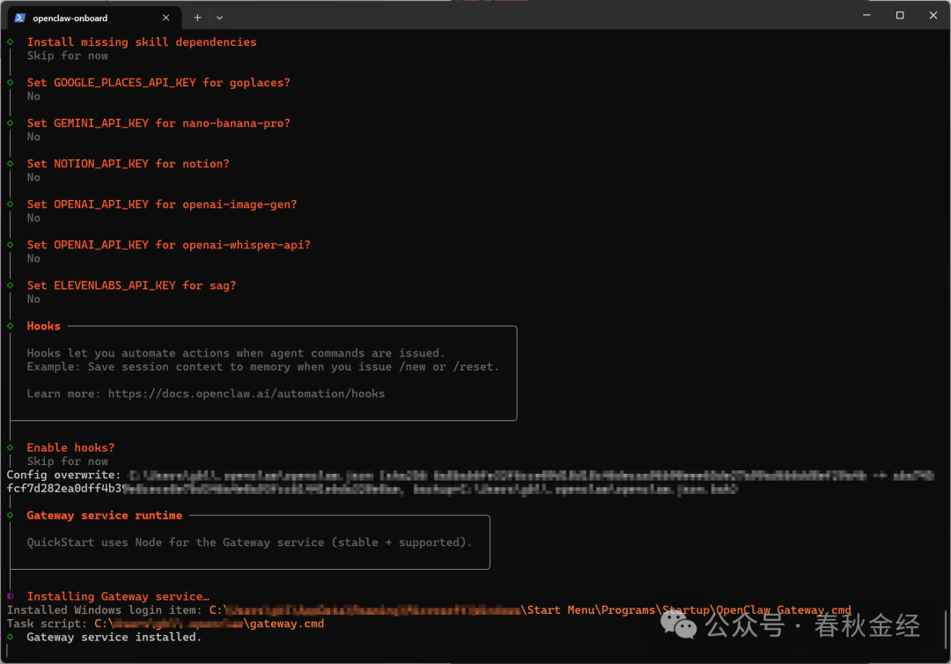This screenshot has width=951, height=664.
Task: Click the Set NOTION_API_KEY for notion? prompt
Action: coord(128,163)
